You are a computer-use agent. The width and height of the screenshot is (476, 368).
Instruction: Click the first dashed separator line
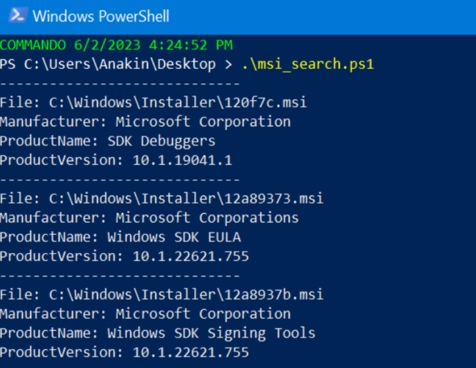[120, 83]
